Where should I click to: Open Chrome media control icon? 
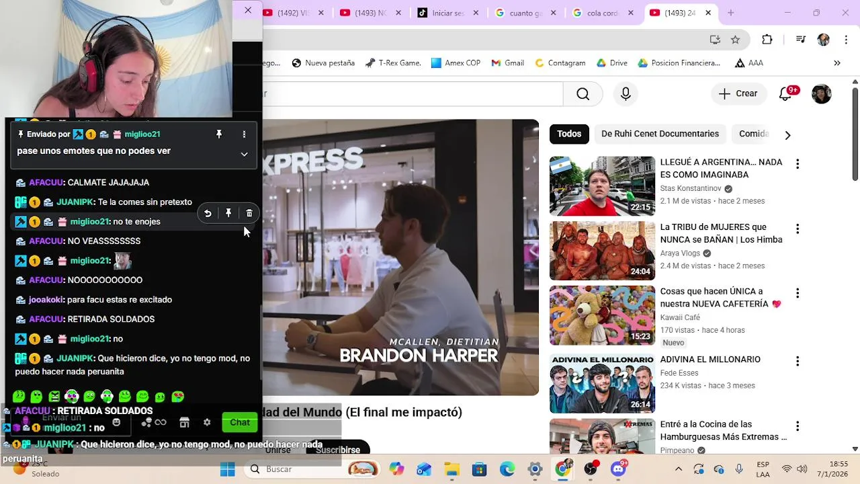pyautogui.click(x=800, y=40)
